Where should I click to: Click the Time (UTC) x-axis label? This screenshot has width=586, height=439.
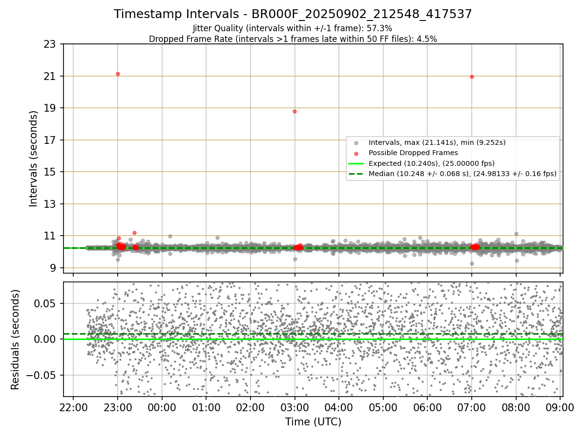point(313,421)
